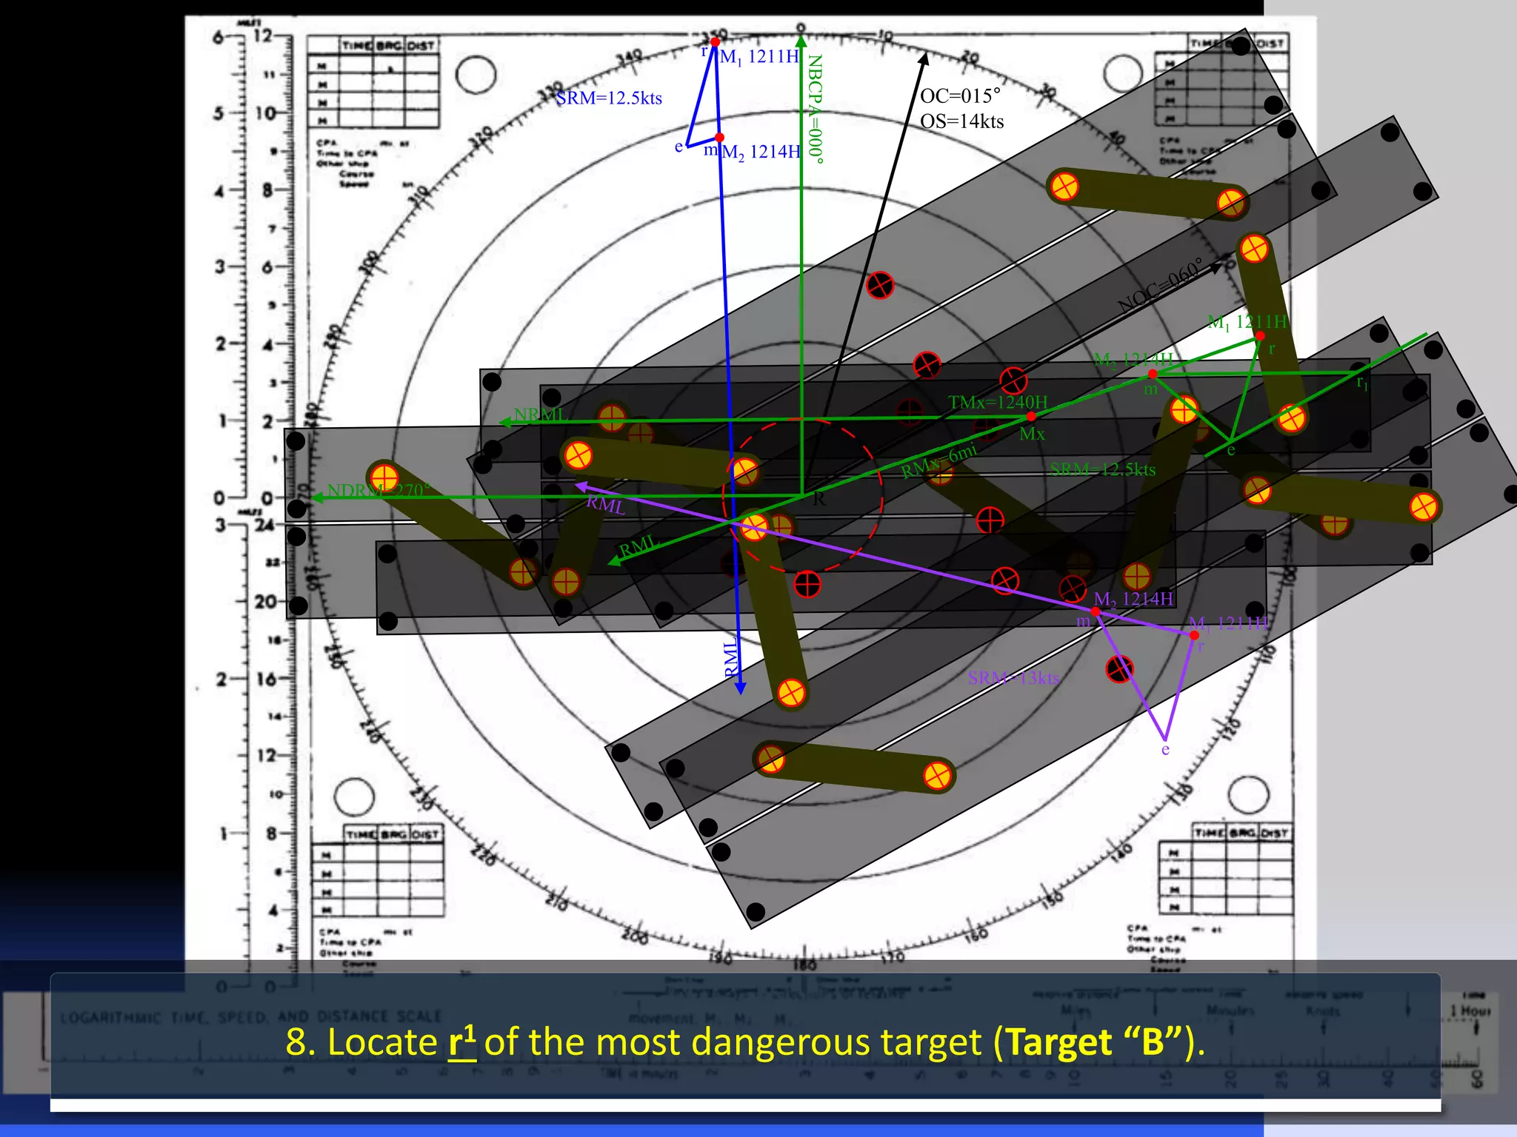Click the green 'NRML' label
The image size is (1517, 1137).
pyautogui.click(x=540, y=415)
